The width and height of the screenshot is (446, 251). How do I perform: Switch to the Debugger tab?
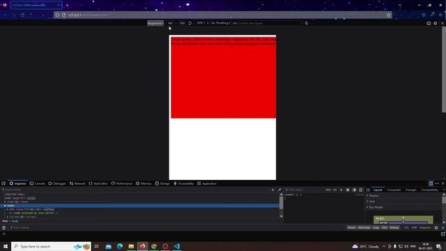tap(57, 183)
